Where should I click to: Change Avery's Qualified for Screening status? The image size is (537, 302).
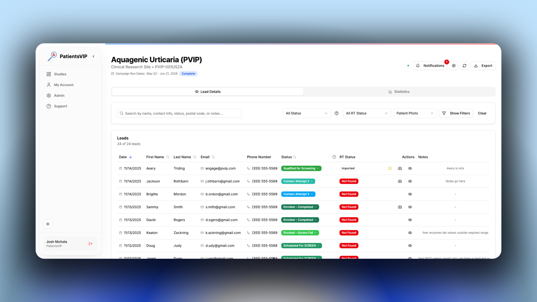301,168
